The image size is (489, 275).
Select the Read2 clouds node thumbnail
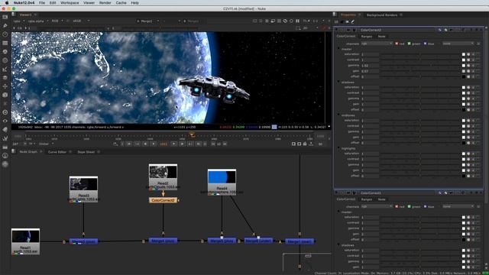163,173
